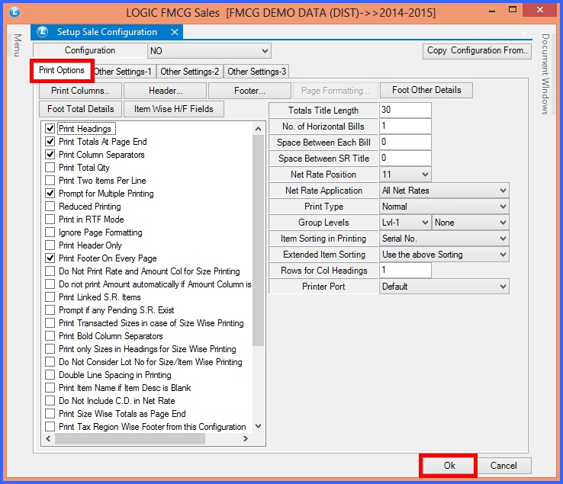Open Extended Item Sorting dropdown
The height and width of the screenshot is (484, 563).
tap(444, 255)
